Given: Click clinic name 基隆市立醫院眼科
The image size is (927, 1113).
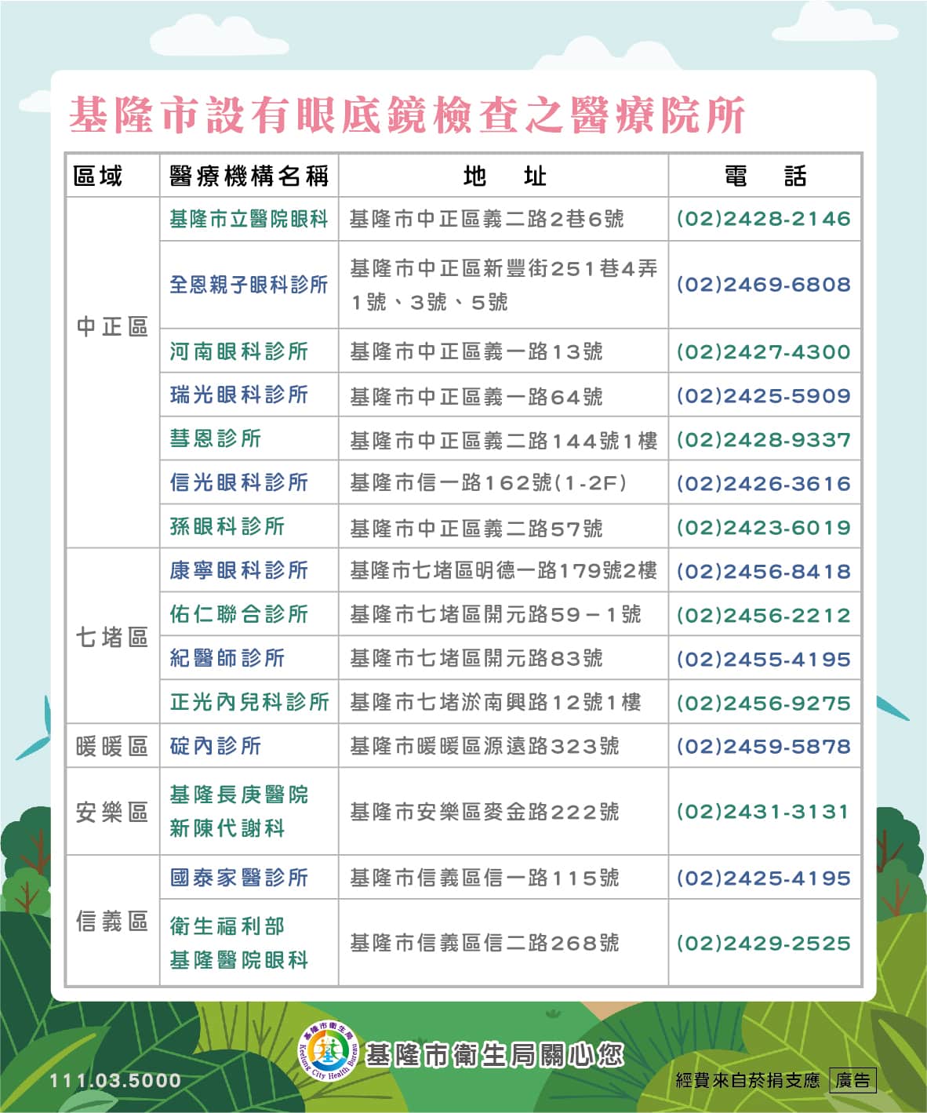Looking at the screenshot, I should (x=249, y=219).
